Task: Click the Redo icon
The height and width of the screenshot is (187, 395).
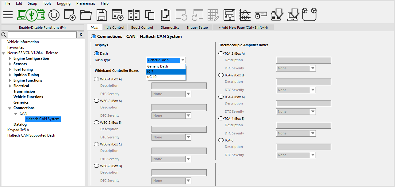Action: click(197, 15)
